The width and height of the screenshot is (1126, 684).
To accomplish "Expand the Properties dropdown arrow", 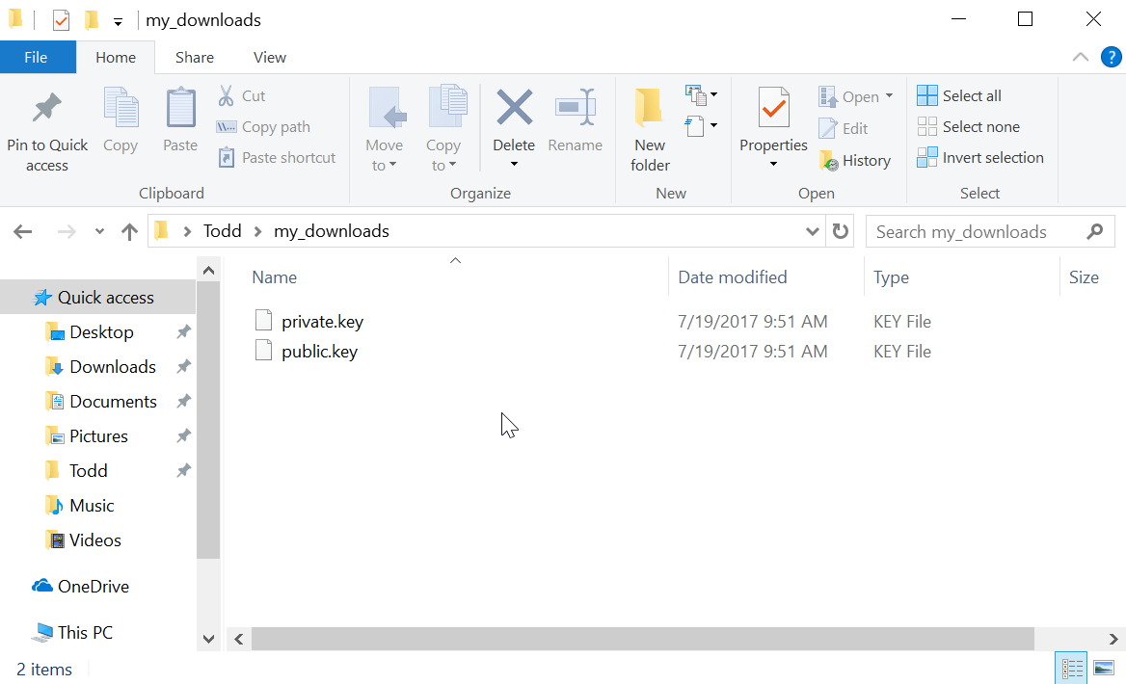I will [773, 165].
